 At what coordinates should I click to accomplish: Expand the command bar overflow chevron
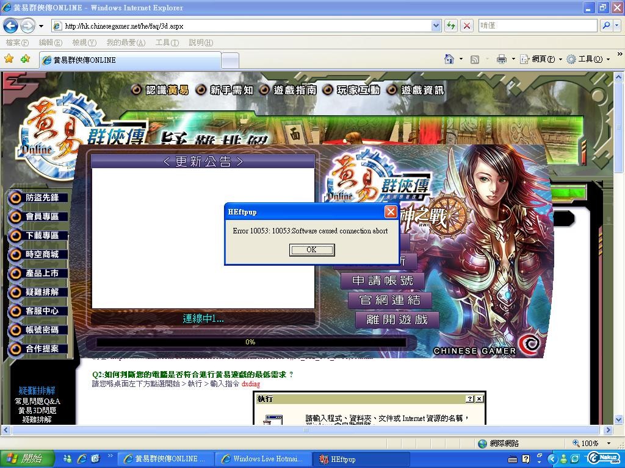tap(620, 54)
